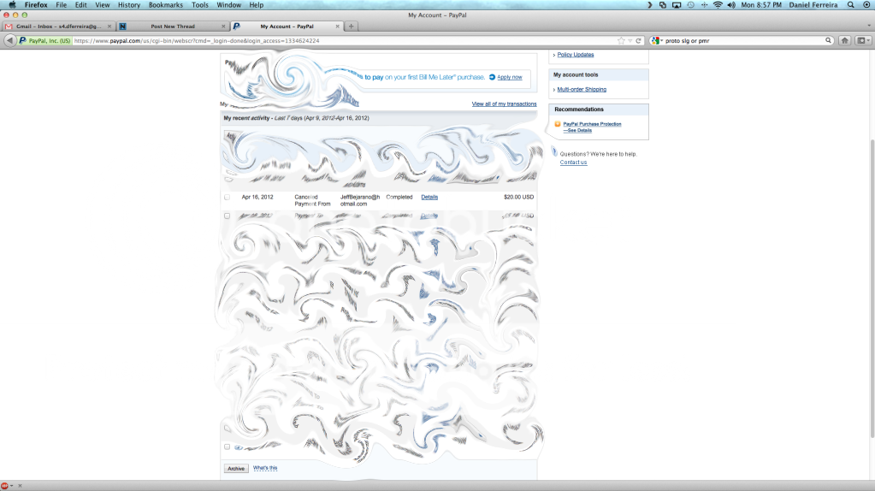The image size is (875, 491).
Task: Go to the Firefox home page
Action: pos(845,41)
